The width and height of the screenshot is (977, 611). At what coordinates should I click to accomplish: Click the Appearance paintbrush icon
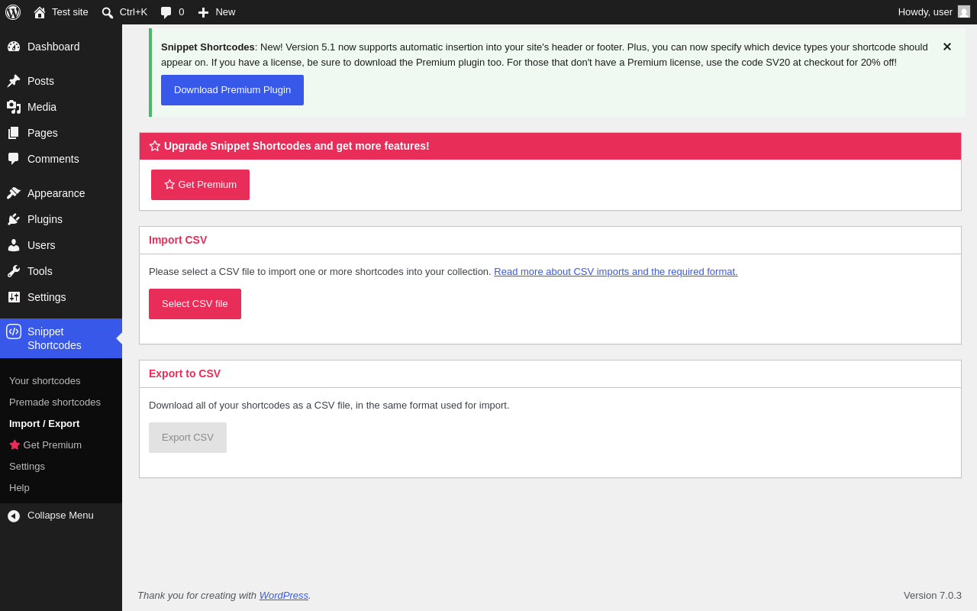[x=14, y=193]
